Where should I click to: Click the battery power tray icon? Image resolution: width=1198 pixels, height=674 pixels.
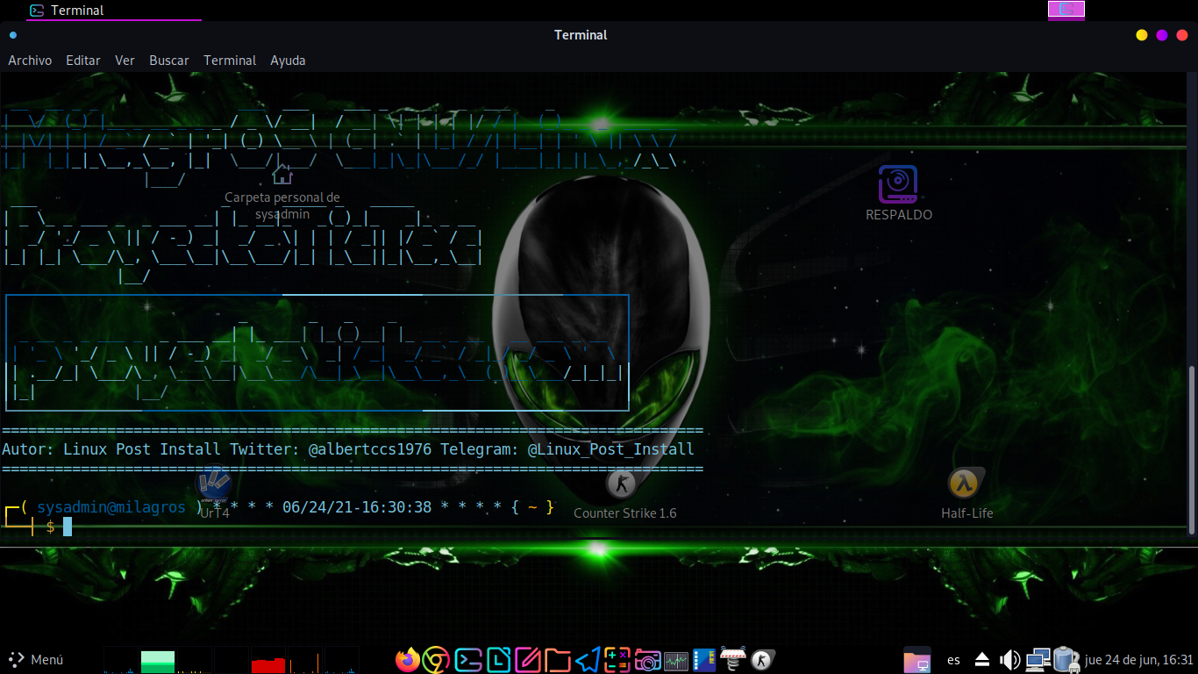pyautogui.click(x=1066, y=660)
